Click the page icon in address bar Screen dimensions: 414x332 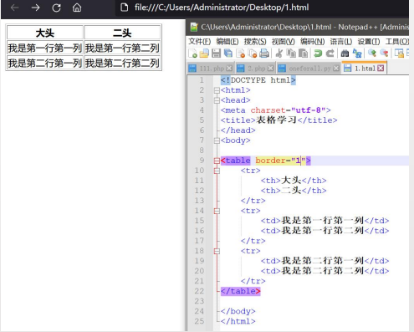coord(124,8)
